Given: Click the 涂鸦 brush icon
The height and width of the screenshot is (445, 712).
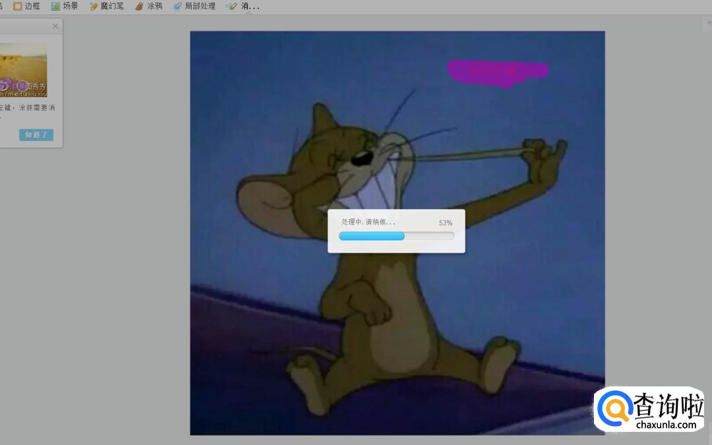Looking at the screenshot, I should click(x=139, y=7).
